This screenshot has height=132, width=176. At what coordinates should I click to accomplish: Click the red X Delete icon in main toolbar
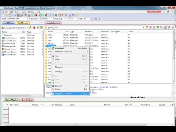click(x=66, y=15)
